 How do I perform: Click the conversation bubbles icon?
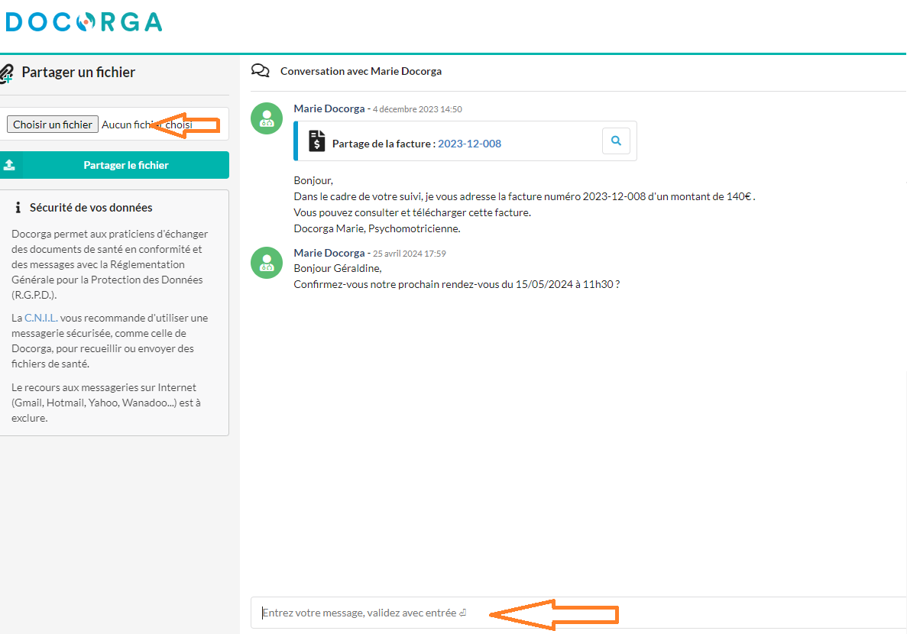pos(261,71)
